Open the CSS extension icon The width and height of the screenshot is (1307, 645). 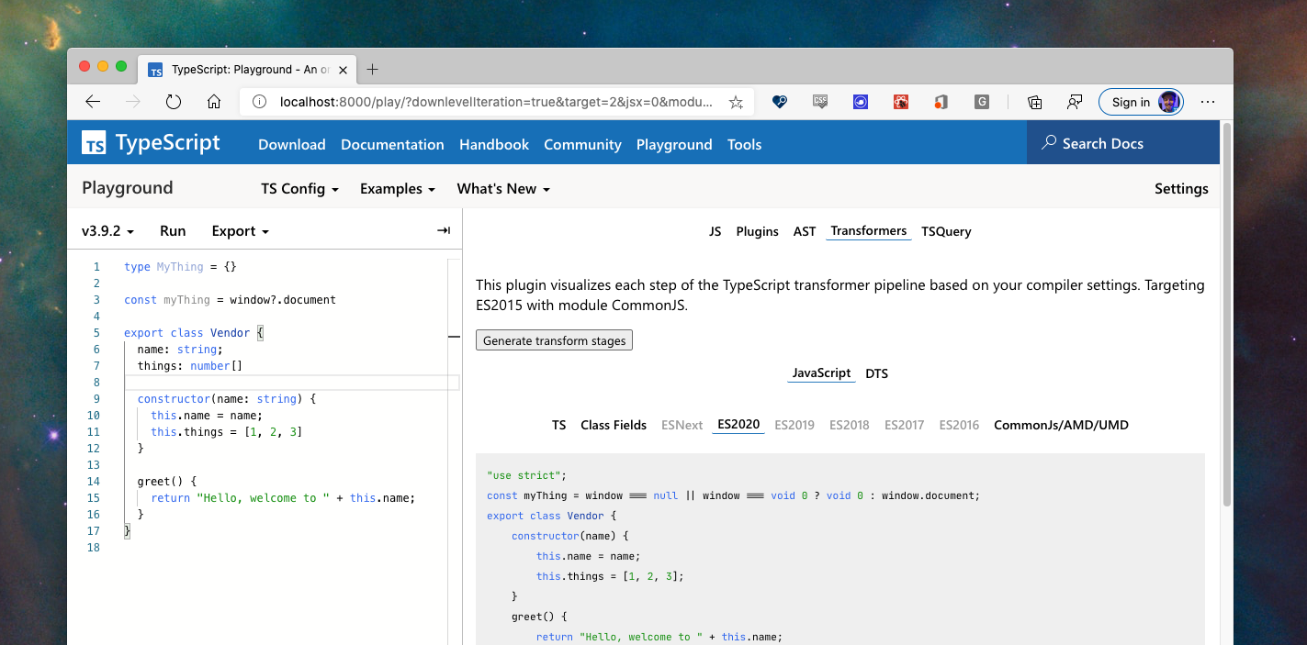click(821, 102)
